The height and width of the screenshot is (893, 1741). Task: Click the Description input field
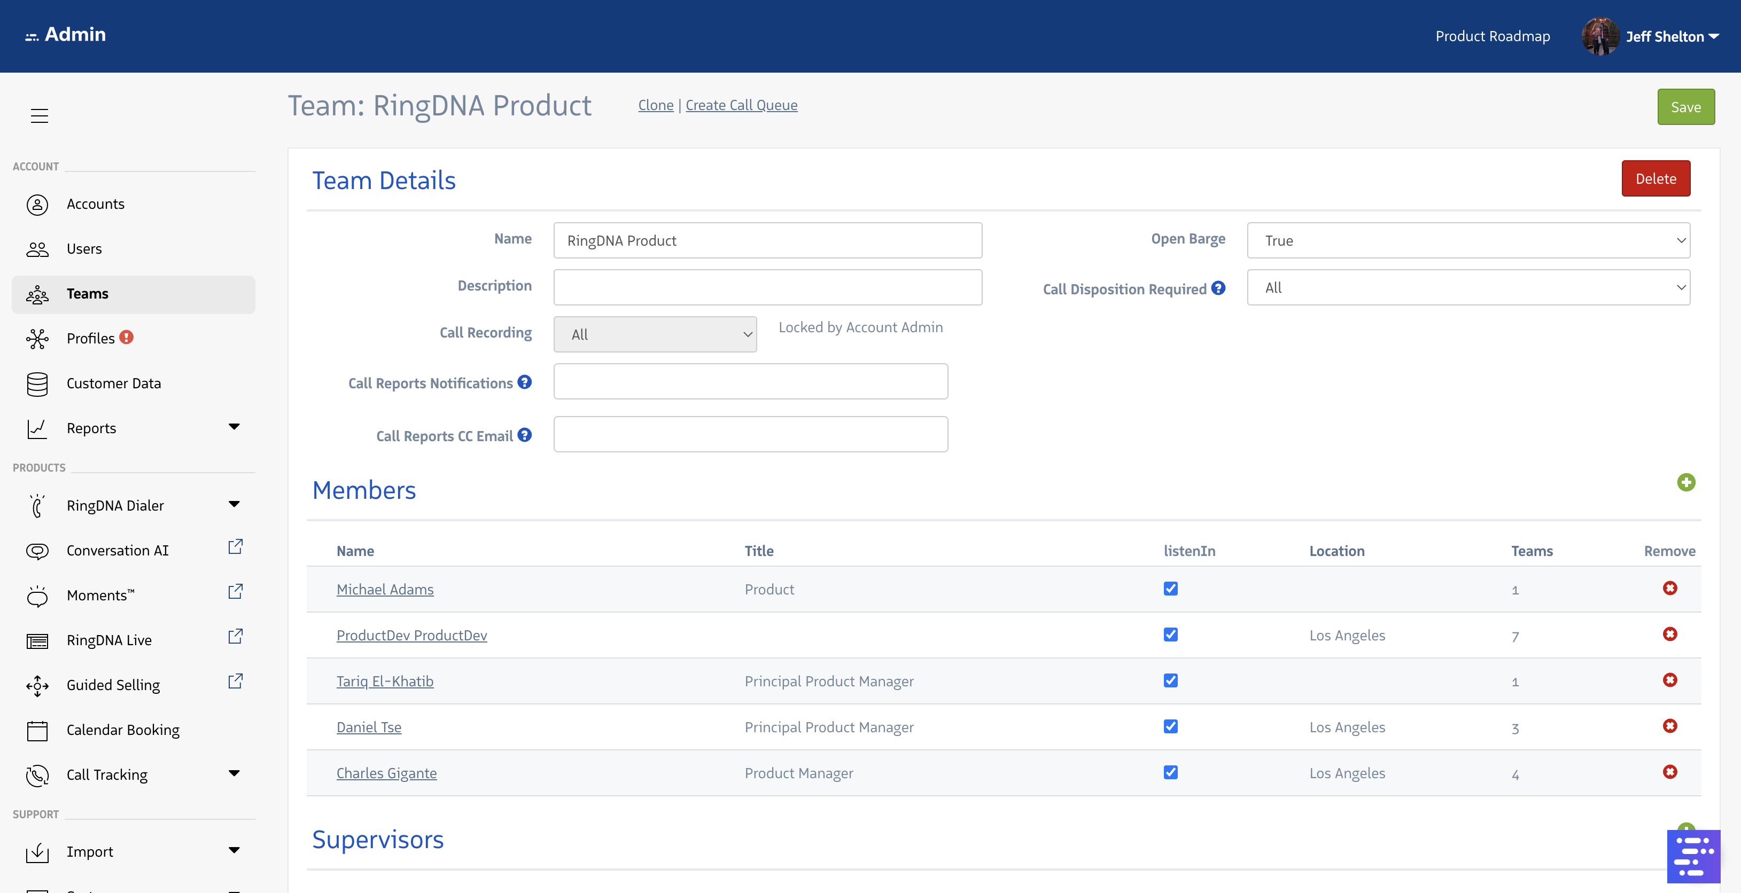pyautogui.click(x=767, y=288)
